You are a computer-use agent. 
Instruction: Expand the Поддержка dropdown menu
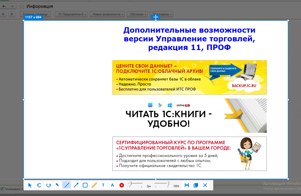(161, 14)
